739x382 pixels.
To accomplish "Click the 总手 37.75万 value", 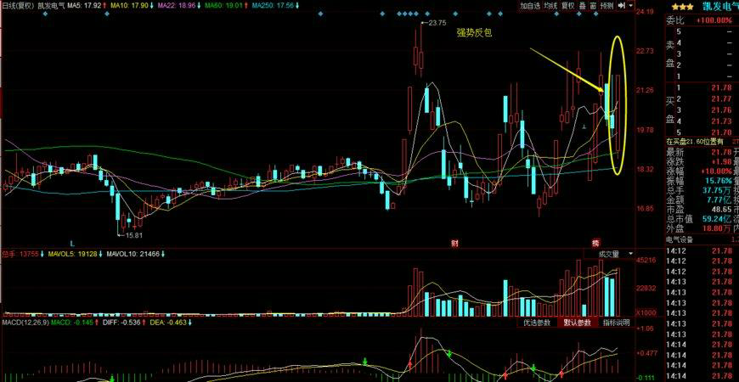I will coord(716,190).
